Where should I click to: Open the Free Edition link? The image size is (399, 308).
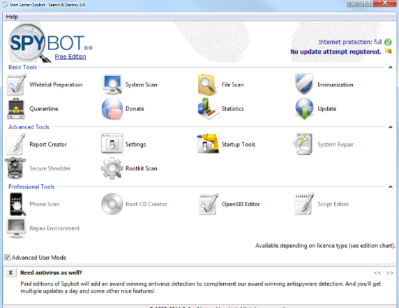point(70,57)
